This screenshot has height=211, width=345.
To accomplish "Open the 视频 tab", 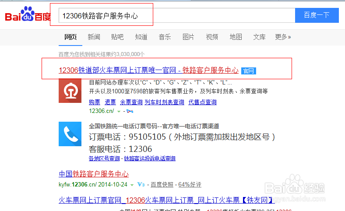I will 212,37.
